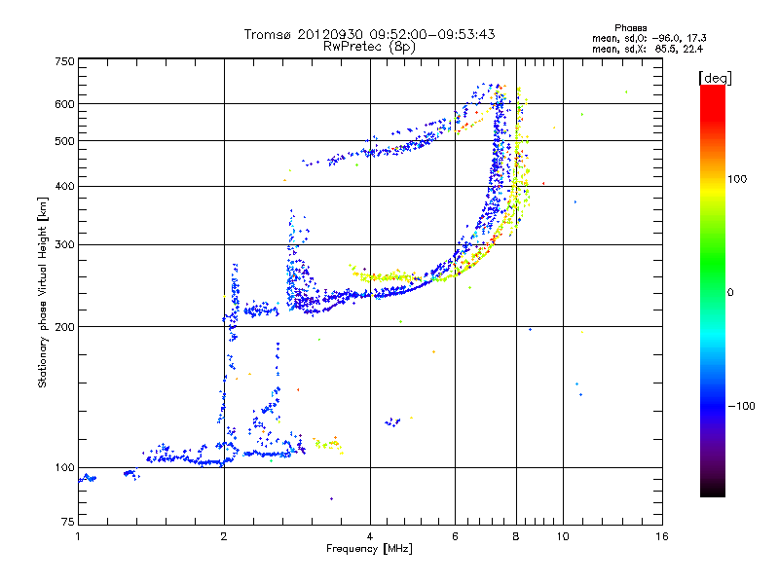
Task: Click the '8' frequency axis tick label
Action: point(516,536)
